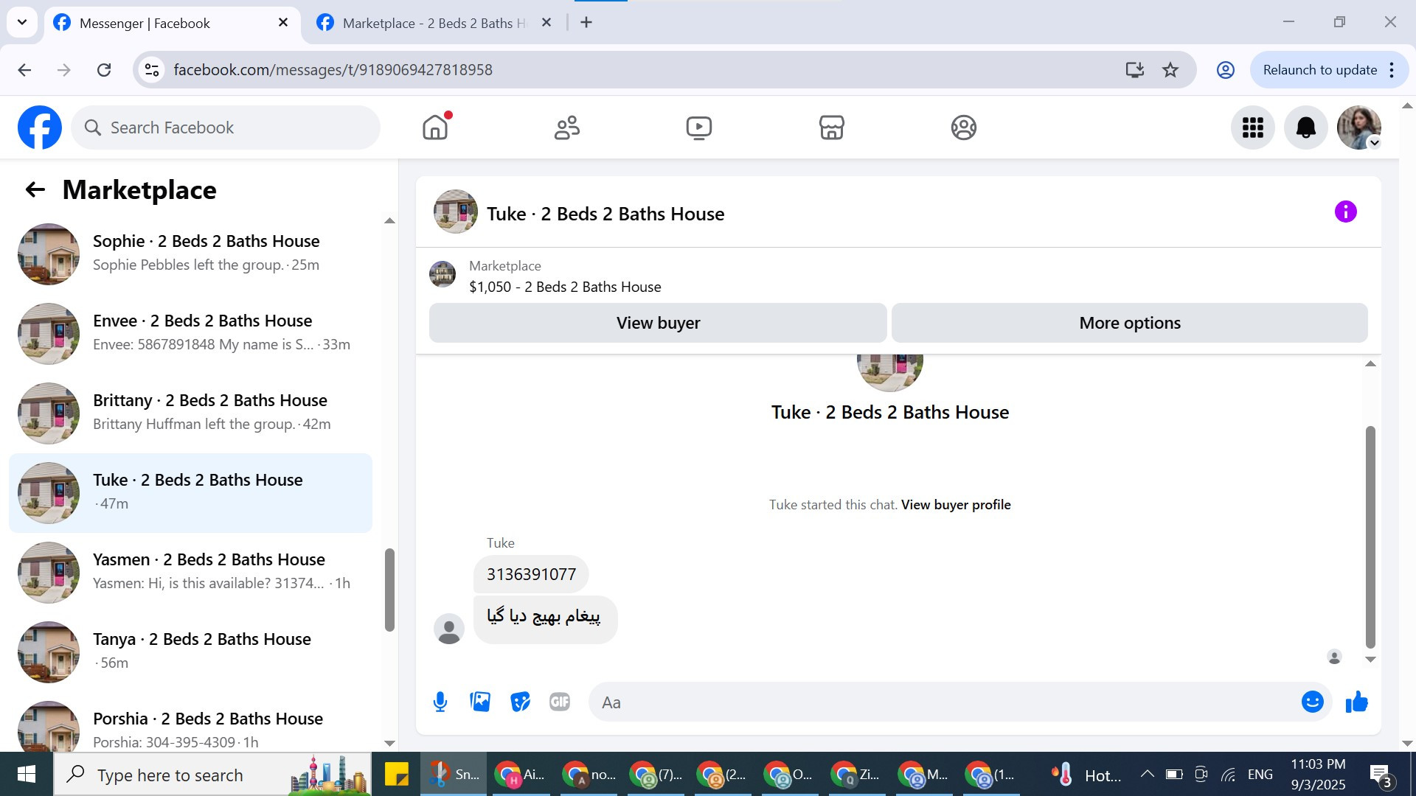Open the taskbar clock and date
Screen dimensions: 1416x796
click(1318, 775)
